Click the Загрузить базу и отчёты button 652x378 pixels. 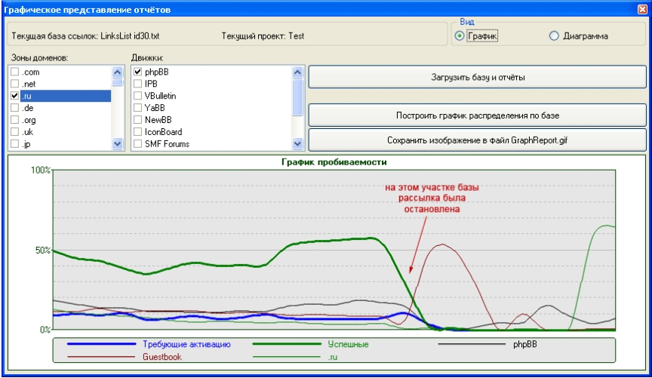[x=478, y=78]
